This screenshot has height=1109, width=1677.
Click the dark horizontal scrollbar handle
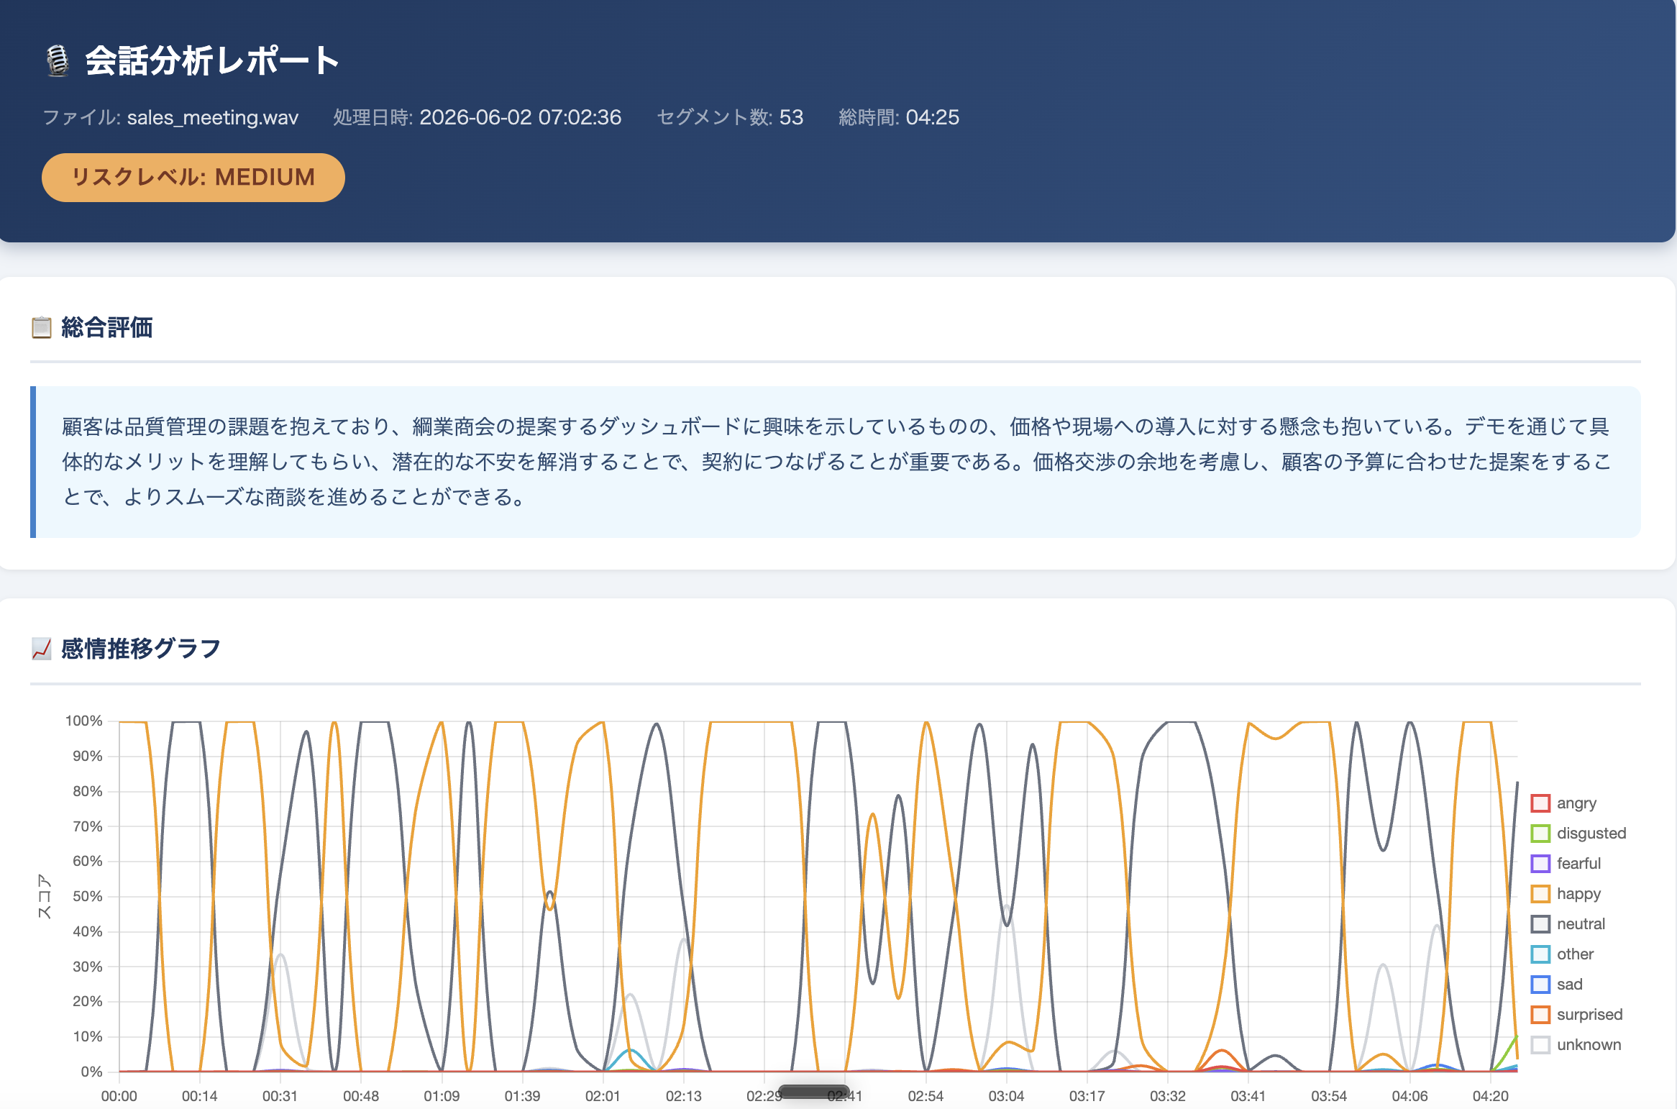813,1091
